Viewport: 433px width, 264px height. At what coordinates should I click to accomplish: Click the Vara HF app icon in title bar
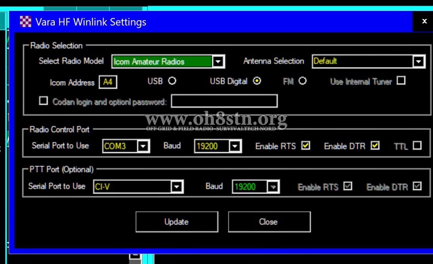26,22
